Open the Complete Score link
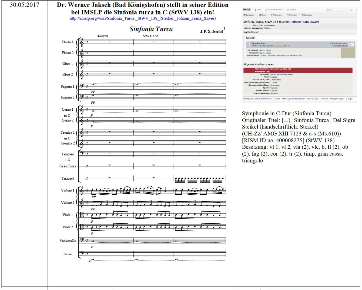Image resolution: width=362 pixels, height=290 pixels. (259, 43)
